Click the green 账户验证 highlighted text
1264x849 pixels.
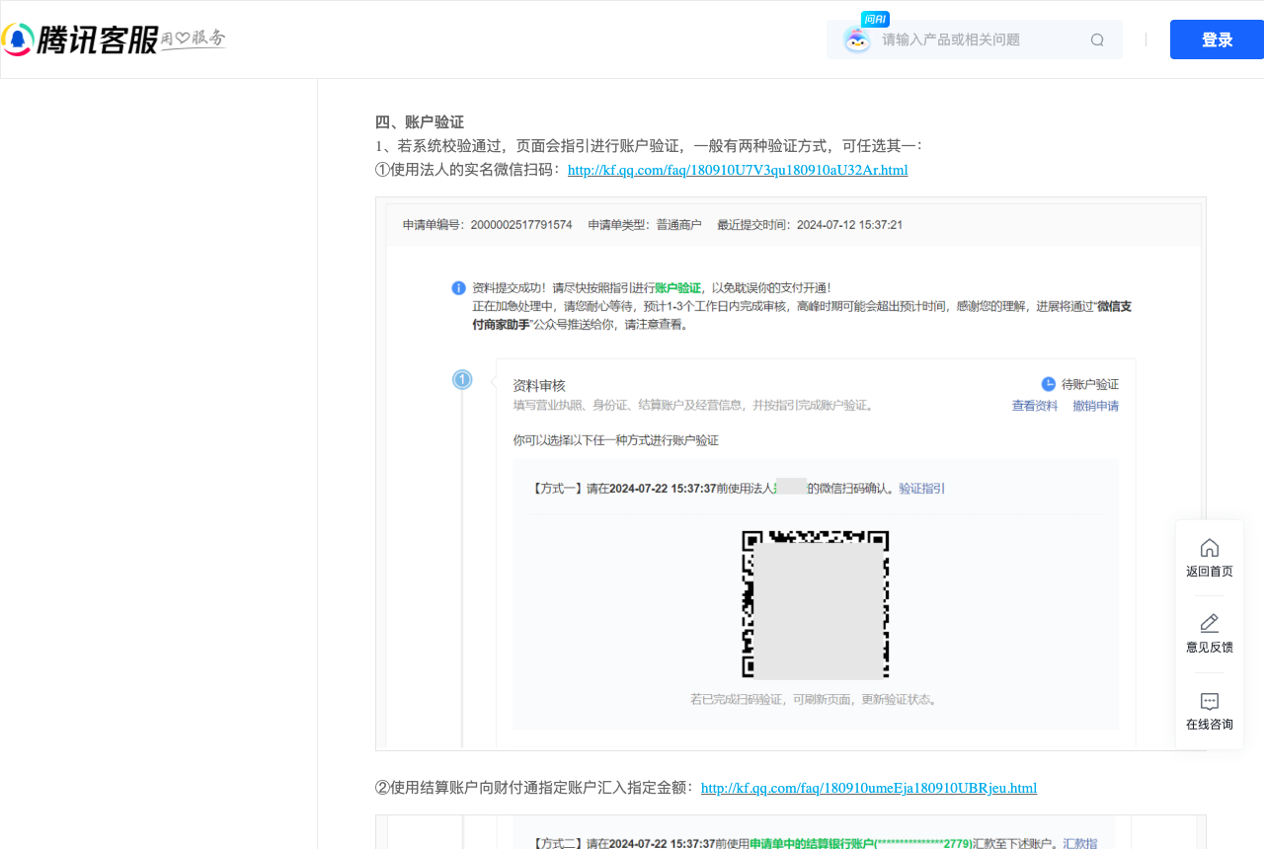click(x=677, y=287)
